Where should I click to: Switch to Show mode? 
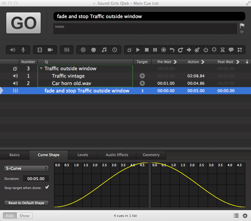24,216
